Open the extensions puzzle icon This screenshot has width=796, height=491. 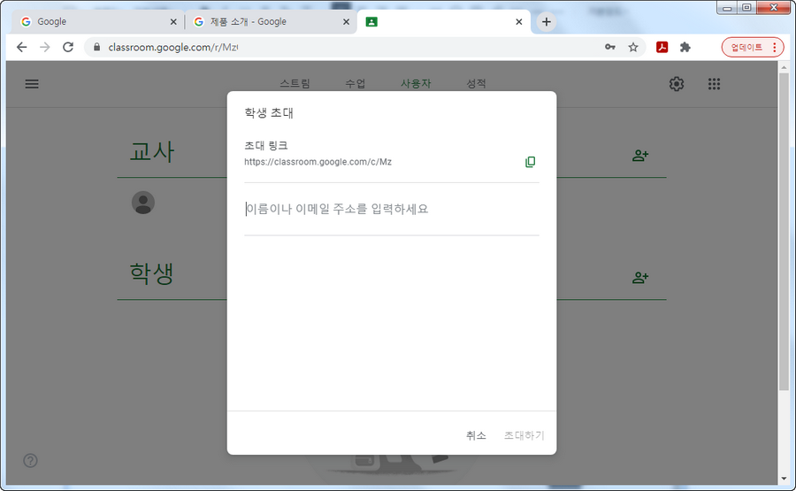coord(685,47)
